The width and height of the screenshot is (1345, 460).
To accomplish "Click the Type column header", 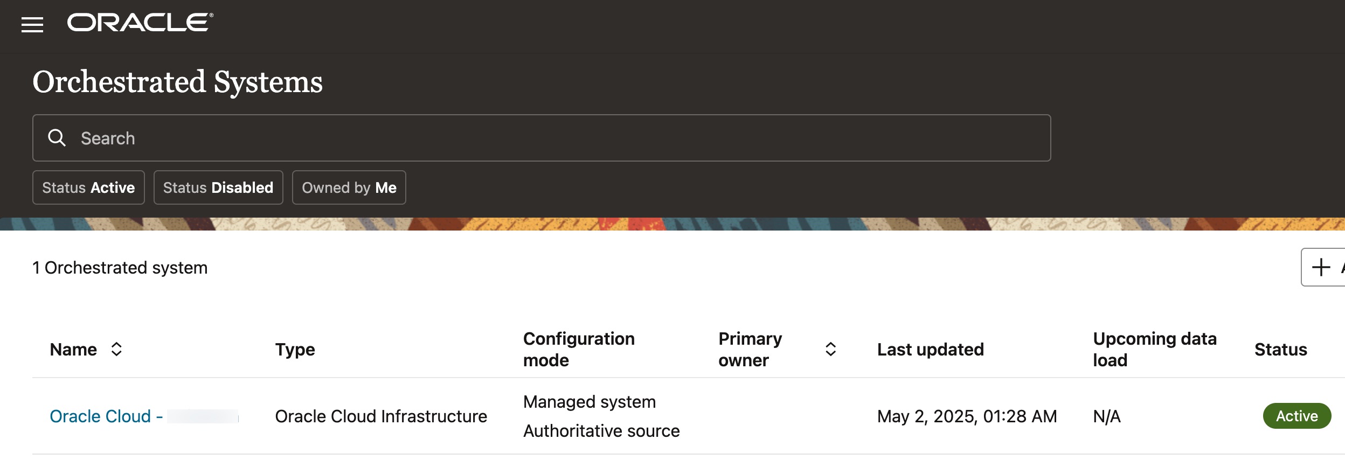I will coord(295,350).
